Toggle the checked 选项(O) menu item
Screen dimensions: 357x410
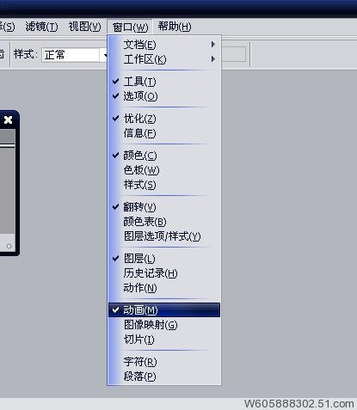(x=164, y=96)
